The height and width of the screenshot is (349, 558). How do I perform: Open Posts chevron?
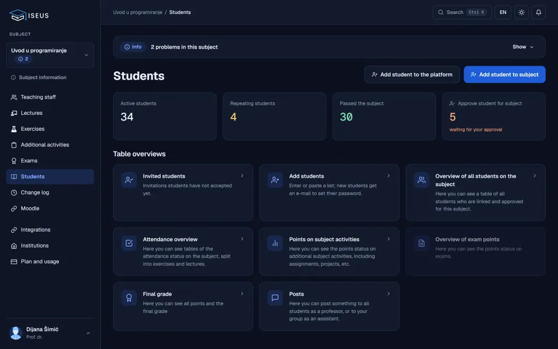pyautogui.click(x=388, y=294)
